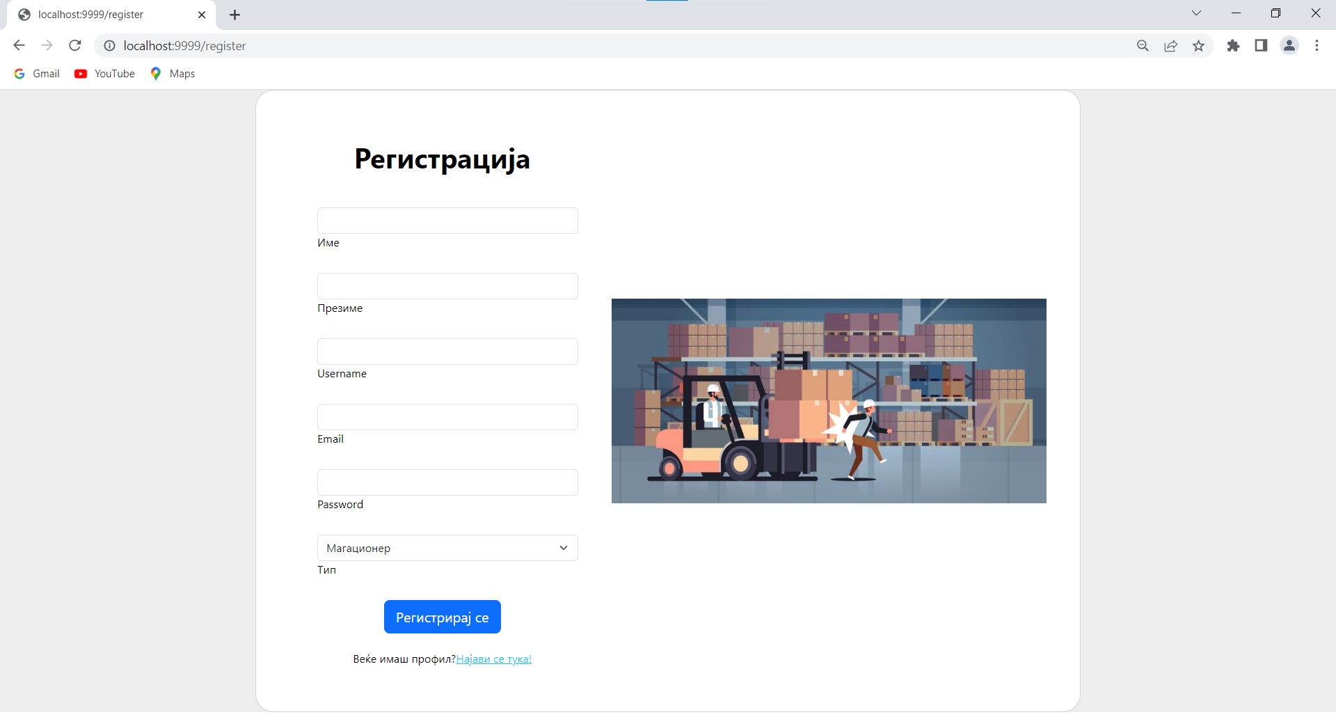Select the localhost:9999/register tab
The width and height of the screenshot is (1336, 717).
(x=97, y=15)
